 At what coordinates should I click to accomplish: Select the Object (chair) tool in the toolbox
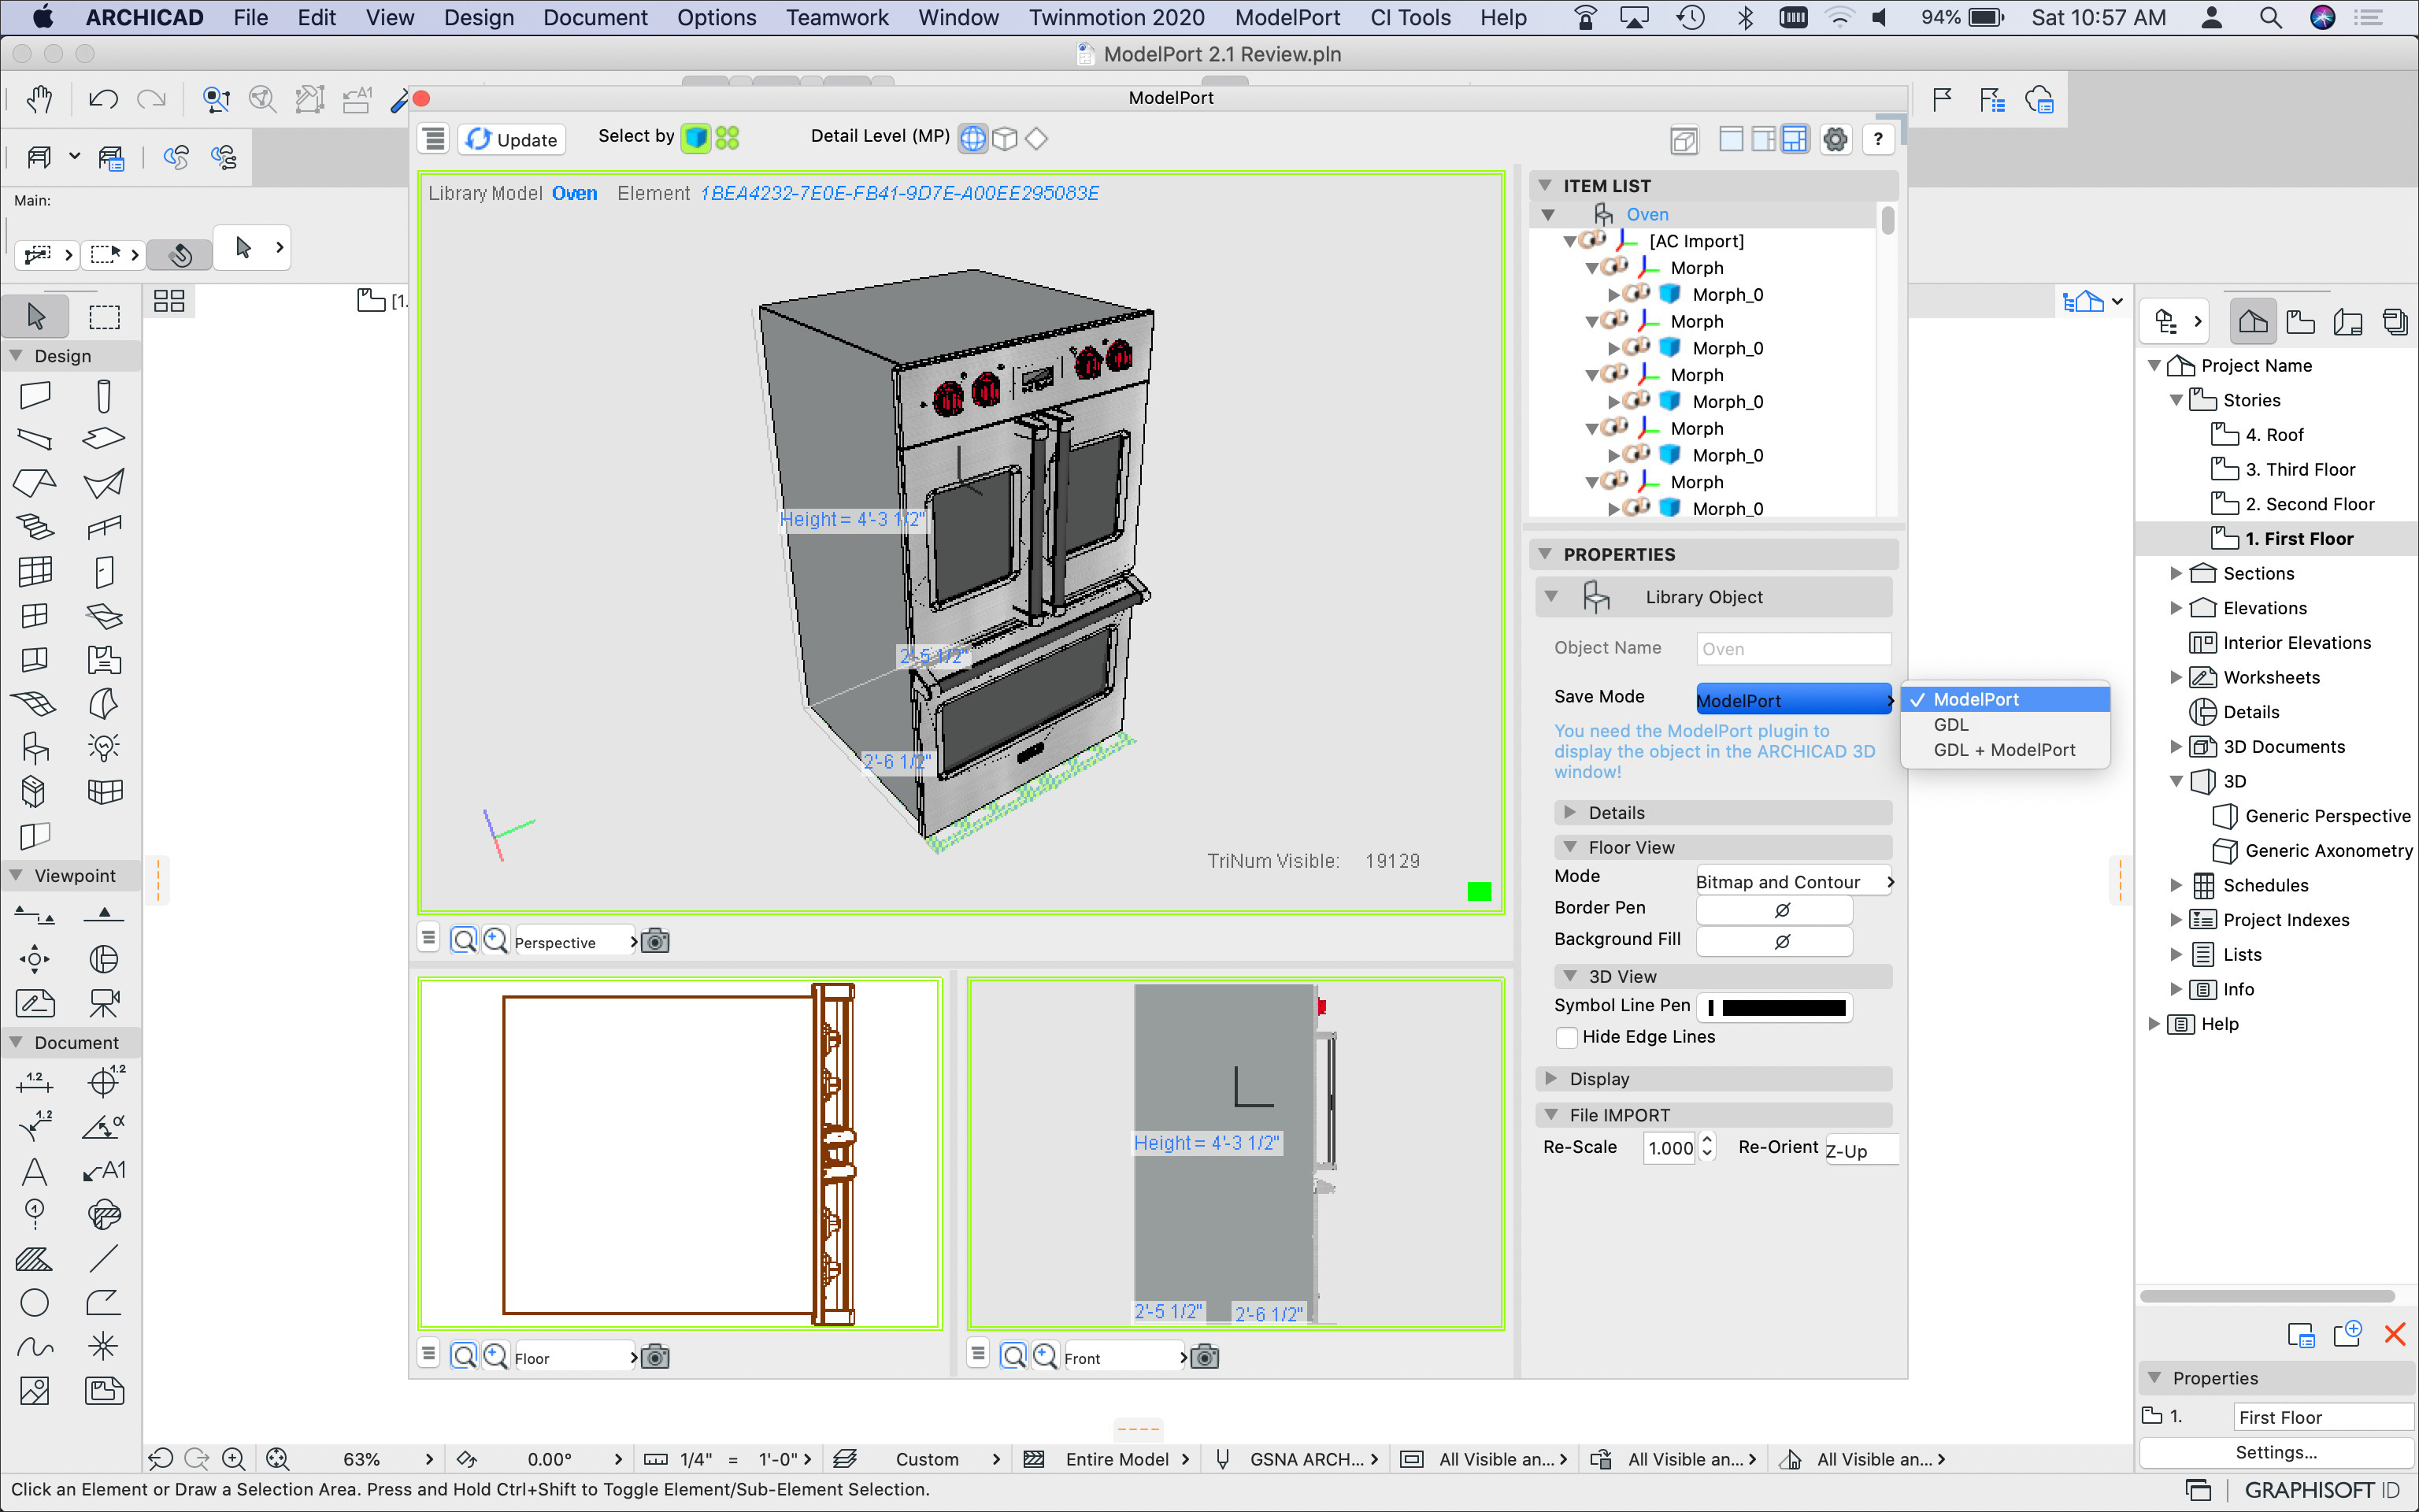pos(35,747)
